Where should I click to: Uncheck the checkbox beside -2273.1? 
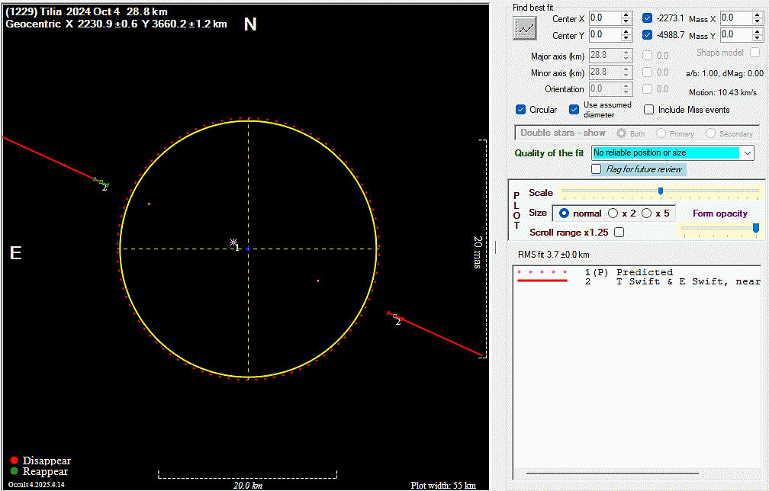tap(648, 18)
